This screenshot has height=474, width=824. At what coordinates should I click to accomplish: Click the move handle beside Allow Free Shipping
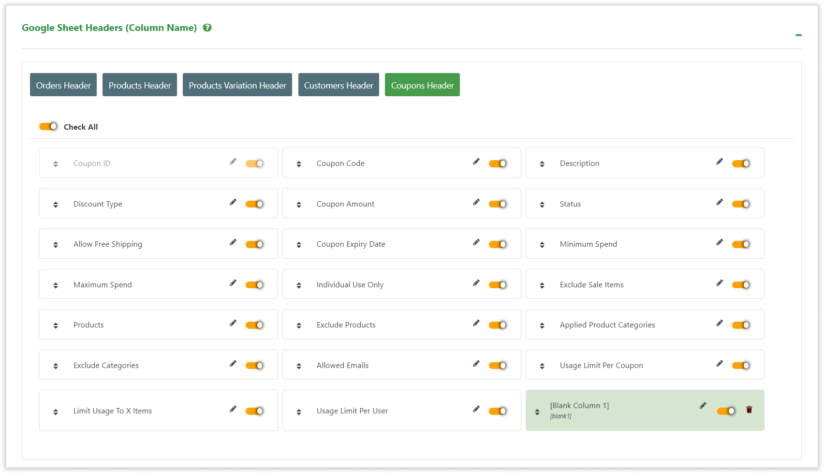(x=55, y=243)
